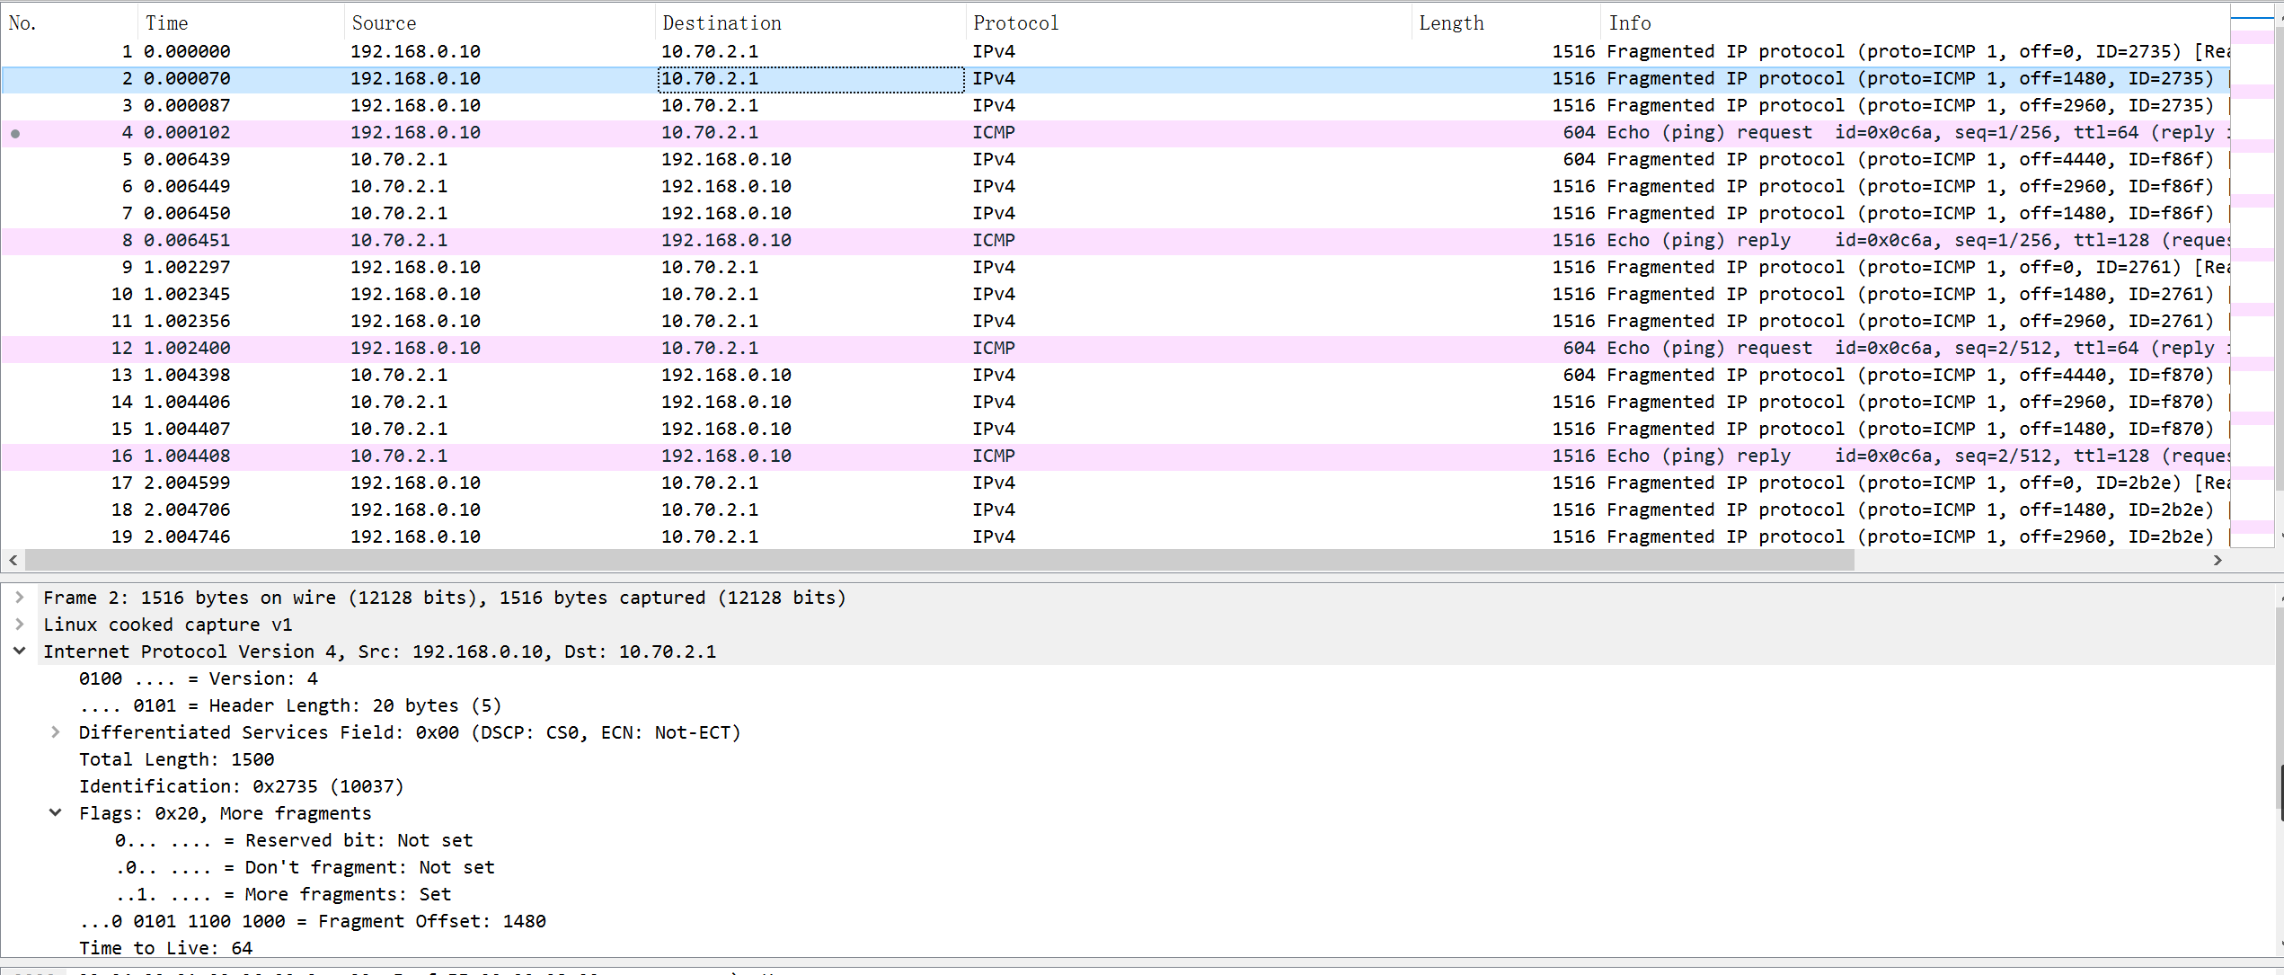Select packet 16 Echo reply seq=2/512

click(x=1114, y=456)
